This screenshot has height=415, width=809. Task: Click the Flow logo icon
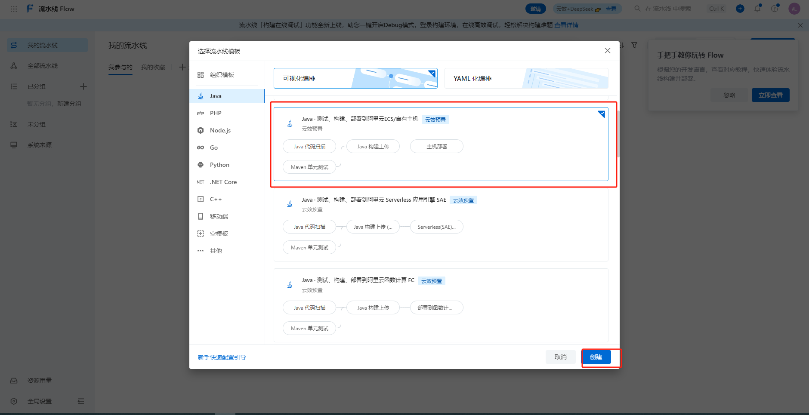[x=30, y=9]
